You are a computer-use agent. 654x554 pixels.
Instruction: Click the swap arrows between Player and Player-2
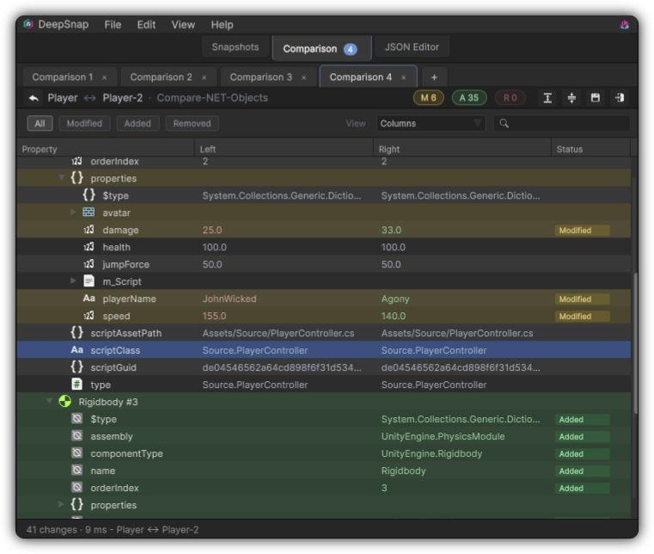point(89,98)
